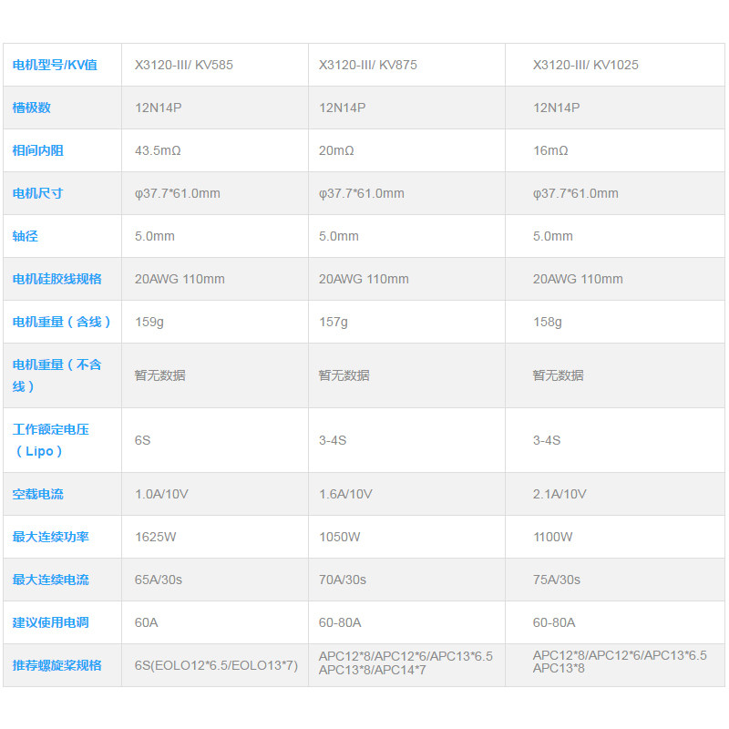The width and height of the screenshot is (729, 729).
Task: Select the 槽极数 row label
Action: click(32, 108)
